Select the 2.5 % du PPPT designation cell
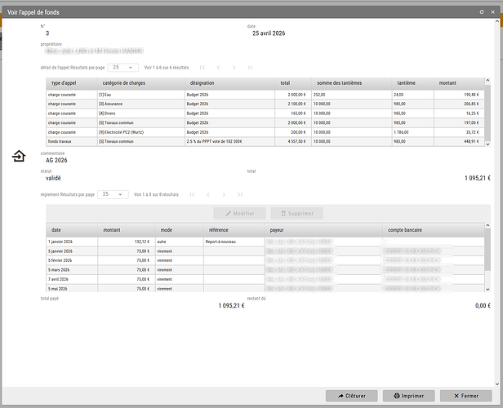 pyautogui.click(x=229, y=141)
